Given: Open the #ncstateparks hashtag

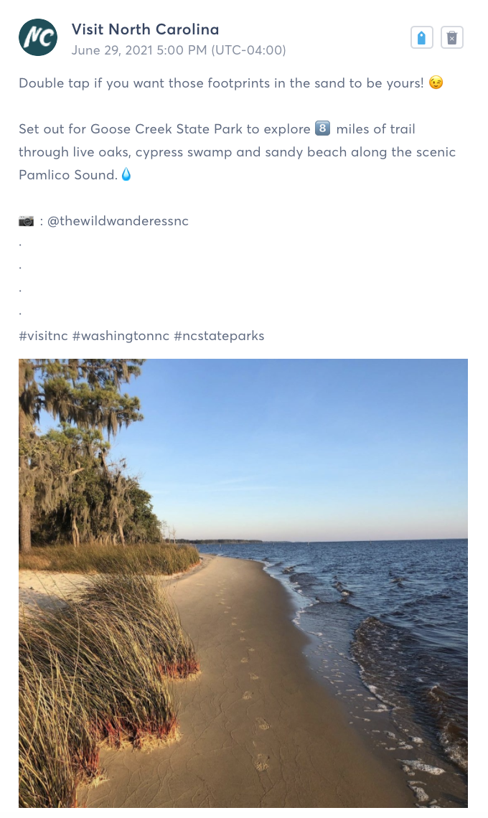Looking at the screenshot, I should (x=219, y=336).
